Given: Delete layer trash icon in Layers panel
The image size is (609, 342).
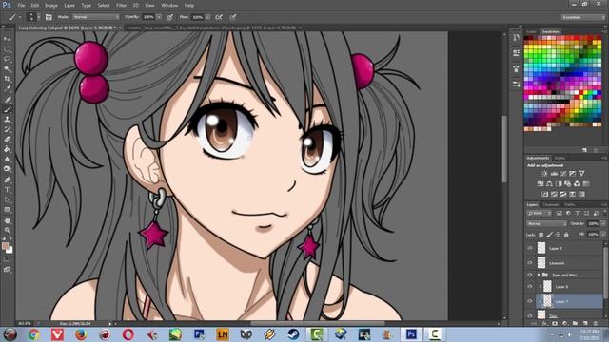Looking at the screenshot, I should (x=595, y=323).
